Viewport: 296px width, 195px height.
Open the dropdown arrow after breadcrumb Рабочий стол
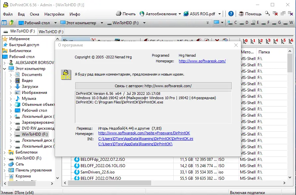(x=55, y=23)
